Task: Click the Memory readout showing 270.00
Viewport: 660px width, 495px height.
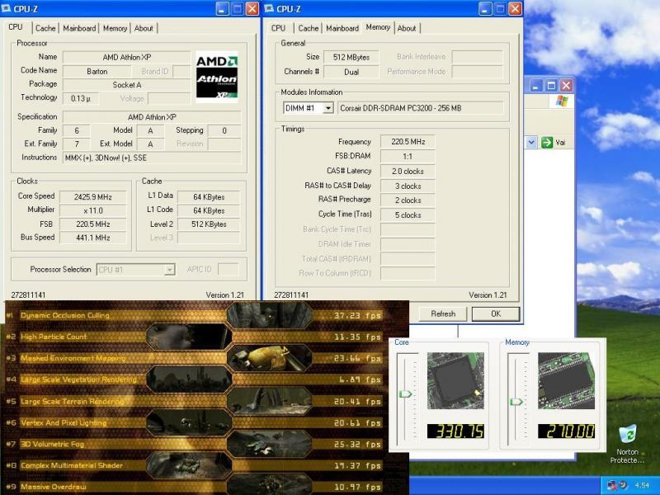Action: pyautogui.click(x=566, y=431)
